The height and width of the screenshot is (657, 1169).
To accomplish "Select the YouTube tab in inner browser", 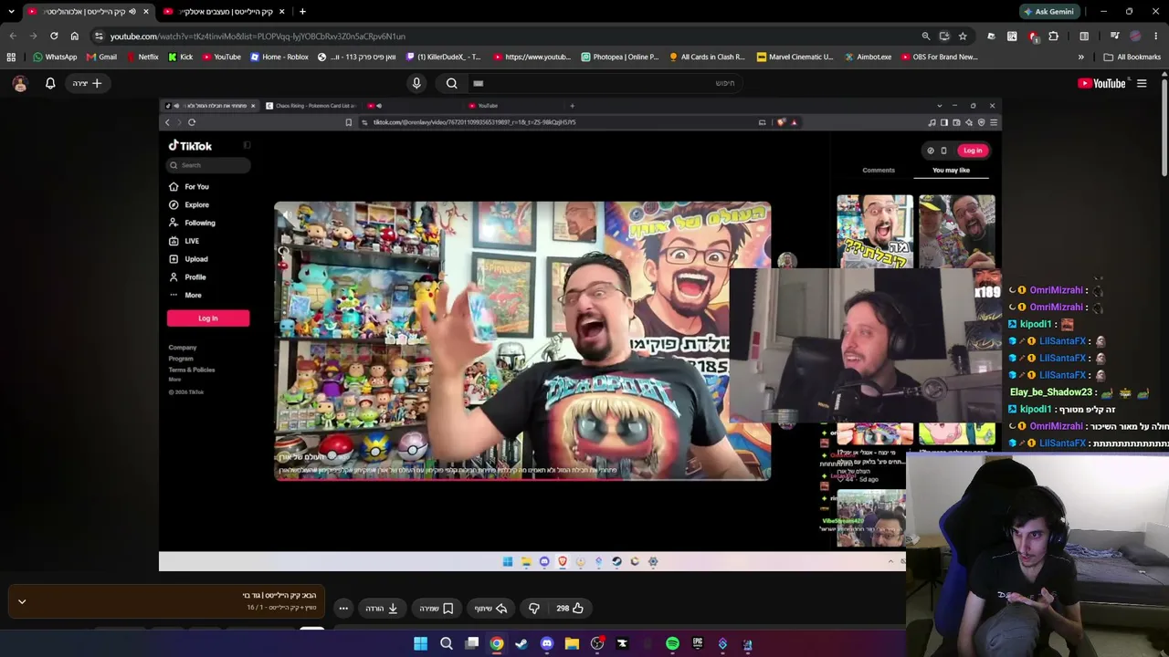I will pos(488,106).
